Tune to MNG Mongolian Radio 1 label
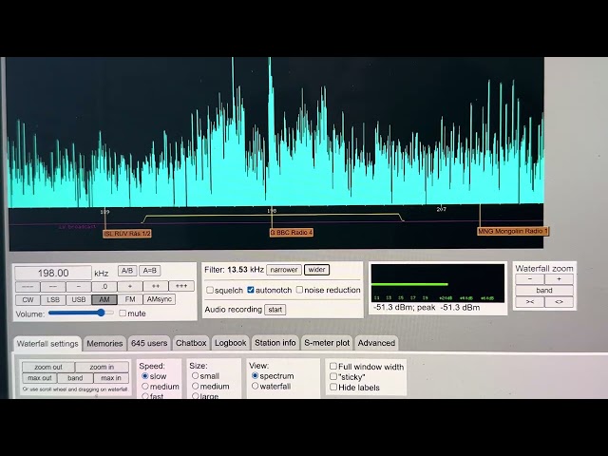The height and width of the screenshot is (456, 608). [513, 231]
